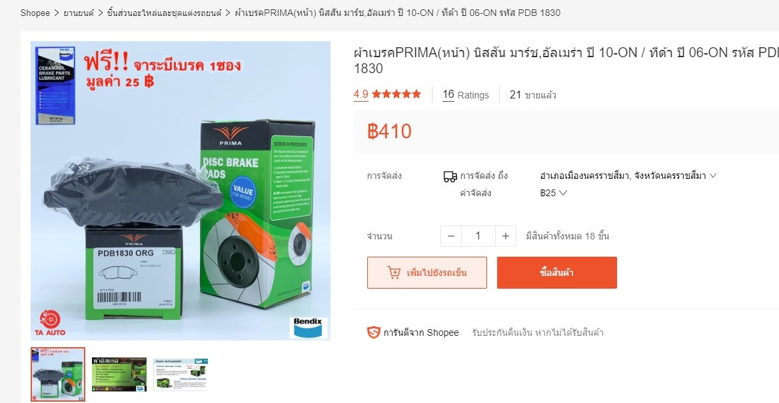The height and width of the screenshot is (403, 779).
Task: Open ชิ้นส่วนอะไหล่และชุดแต่งรถยนต์ breadcrumb
Action: point(164,13)
